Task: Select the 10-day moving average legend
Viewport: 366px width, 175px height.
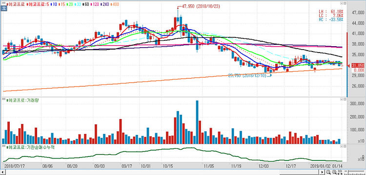Action: [x=54, y=4]
